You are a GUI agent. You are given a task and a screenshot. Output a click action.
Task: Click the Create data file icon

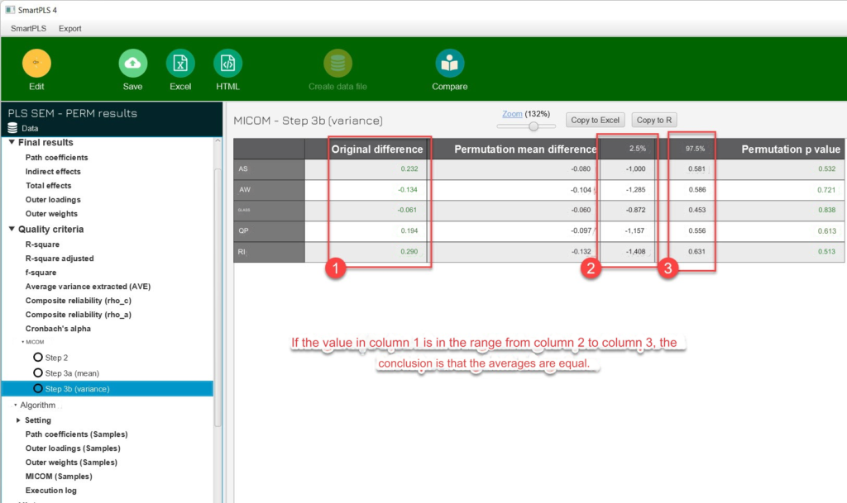(337, 64)
